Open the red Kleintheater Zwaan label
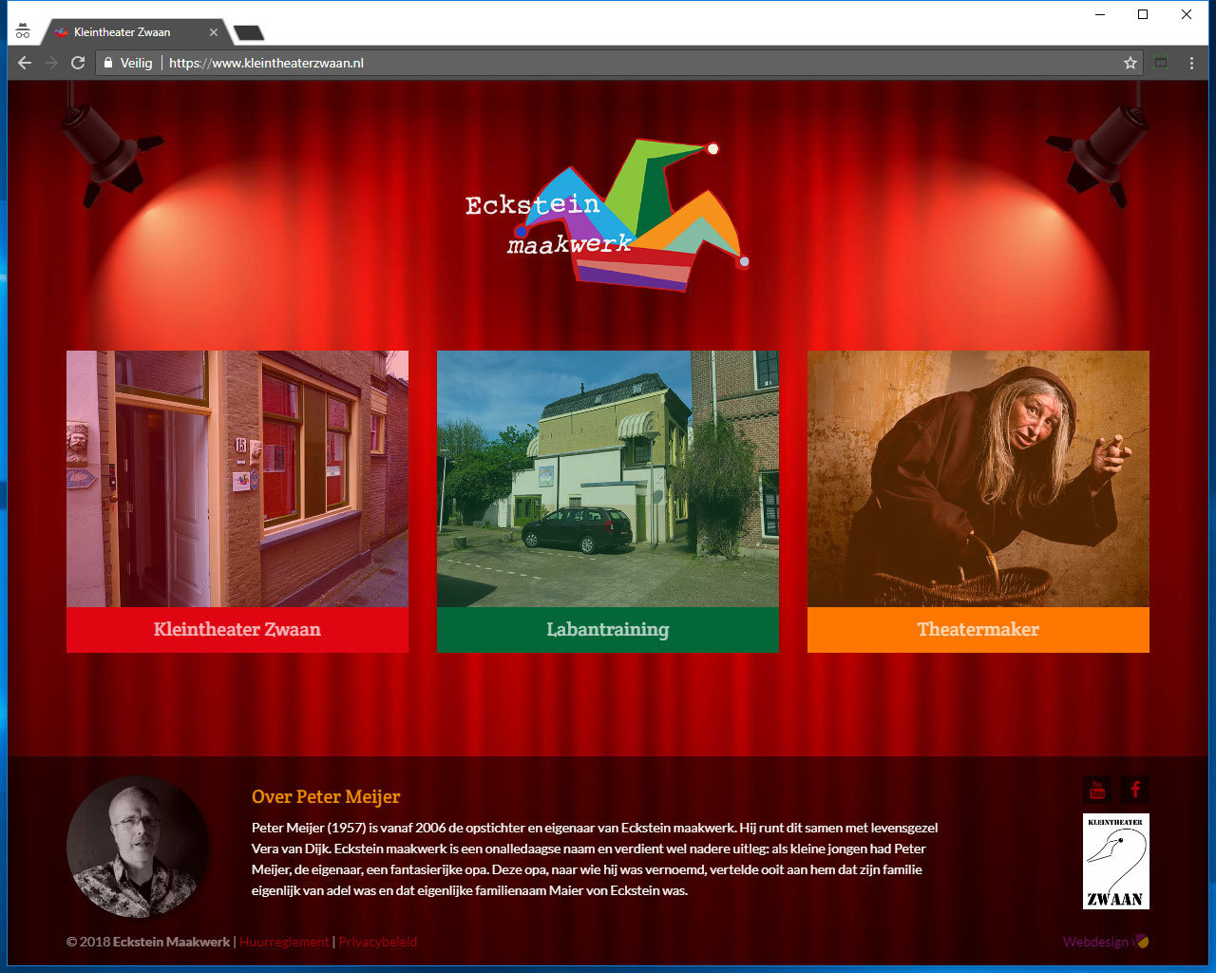This screenshot has width=1216, height=973. [x=237, y=630]
